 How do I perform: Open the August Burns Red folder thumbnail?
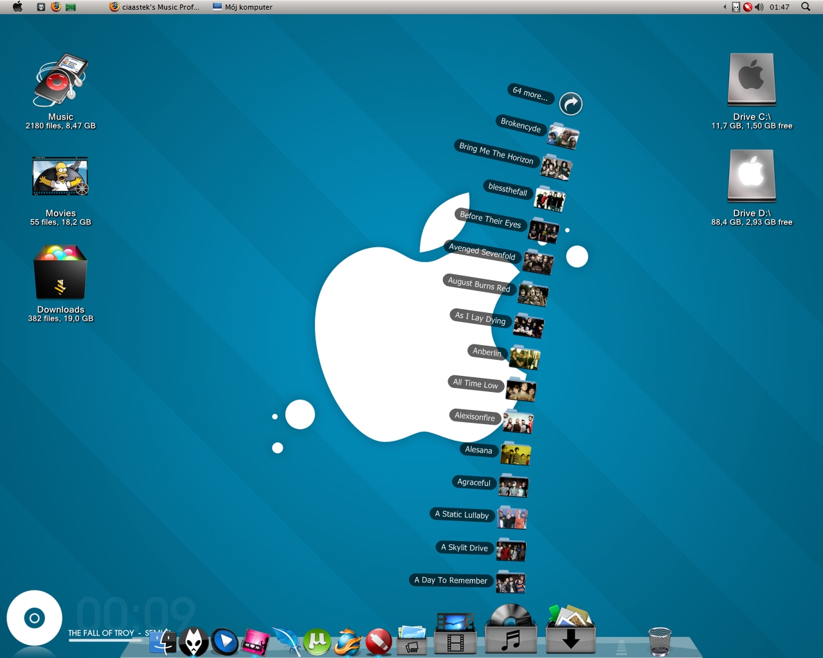(534, 294)
